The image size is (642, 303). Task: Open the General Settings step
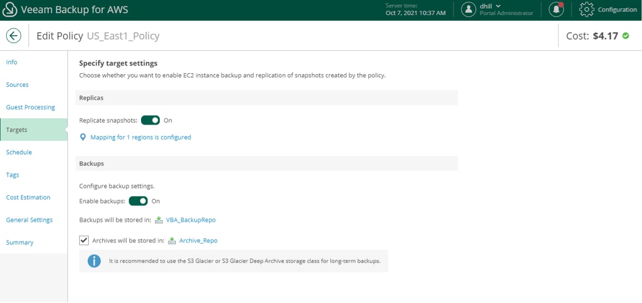[x=29, y=220]
